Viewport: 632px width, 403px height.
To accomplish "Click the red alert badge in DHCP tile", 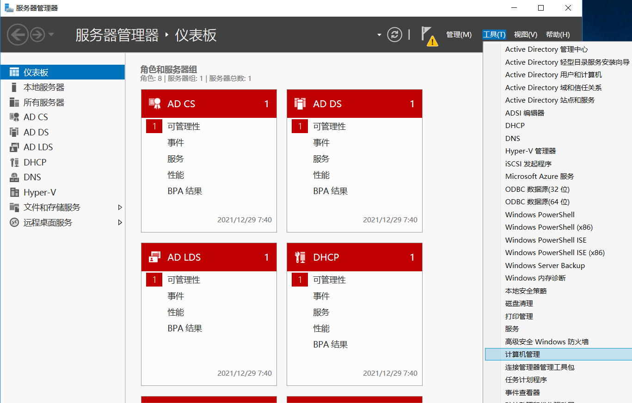I will click(x=300, y=280).
